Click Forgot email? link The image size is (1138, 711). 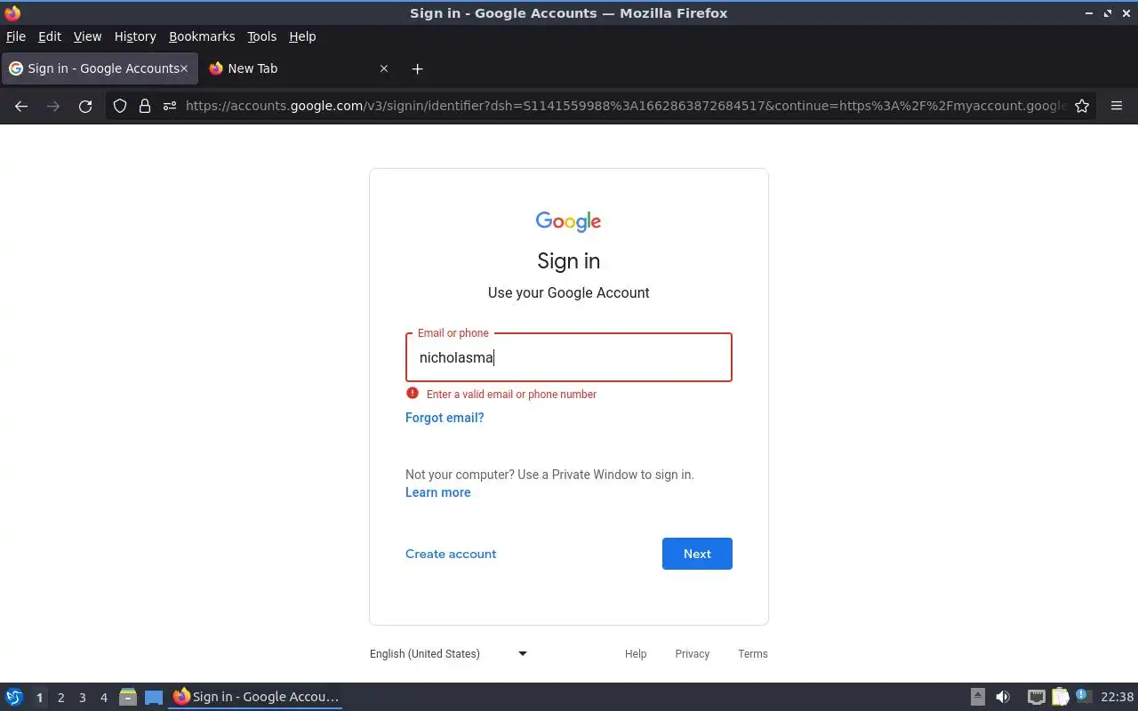445,418
